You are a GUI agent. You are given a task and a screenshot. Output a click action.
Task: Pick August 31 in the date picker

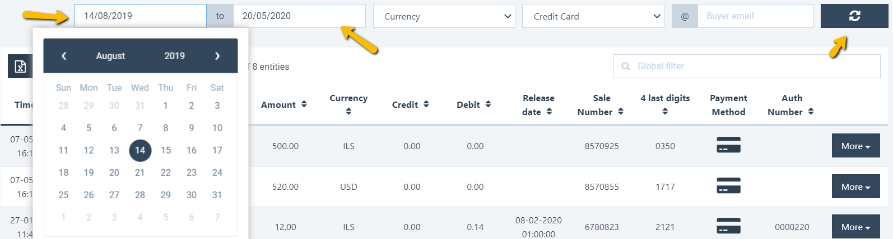coord(217,195)
